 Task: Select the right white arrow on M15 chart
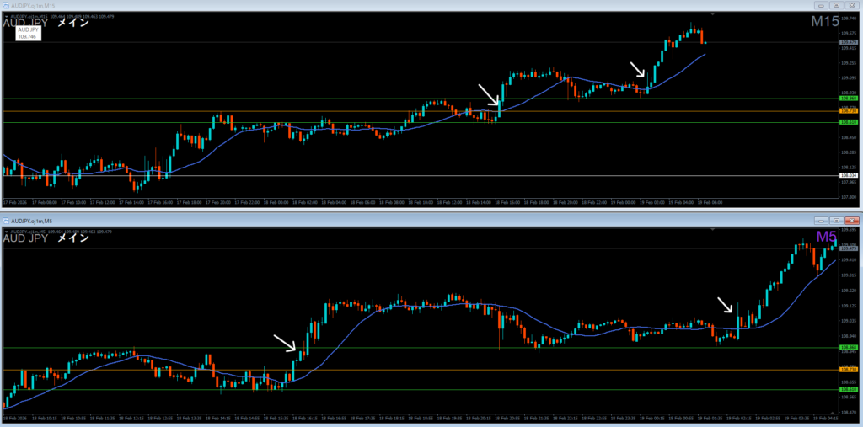pos(639,69)
